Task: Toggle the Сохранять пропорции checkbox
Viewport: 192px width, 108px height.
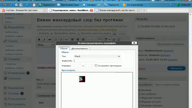Action: pyautogui.click(x=96, y=66)
